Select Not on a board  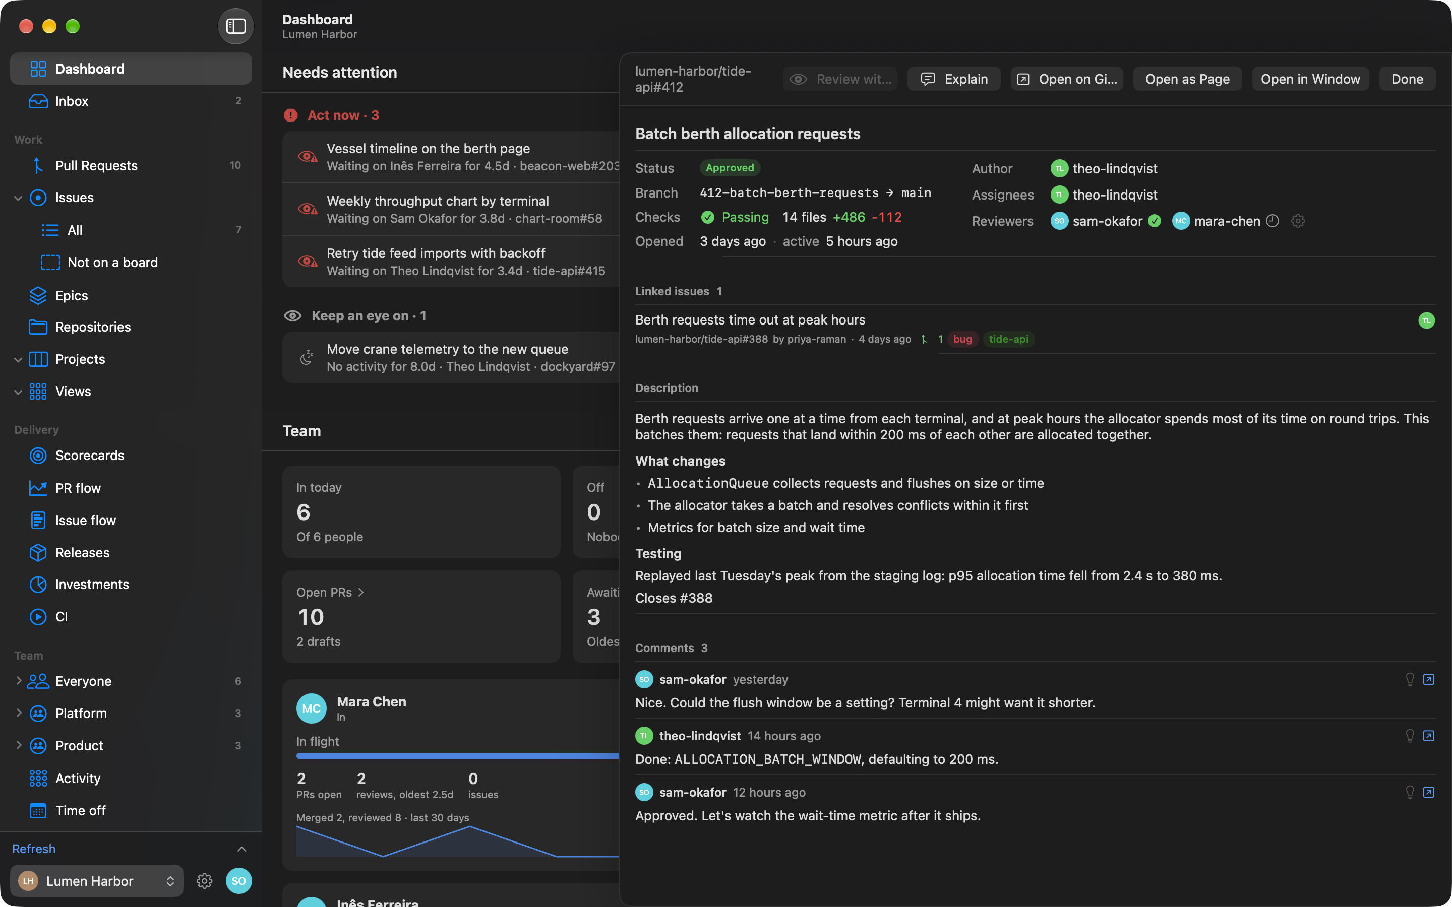click(131, 262)
